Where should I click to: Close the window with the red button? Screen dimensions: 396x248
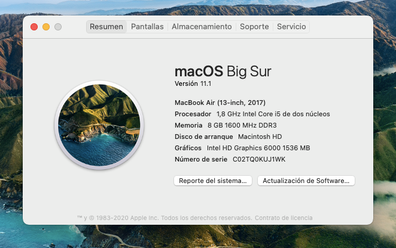click(34, 27)
